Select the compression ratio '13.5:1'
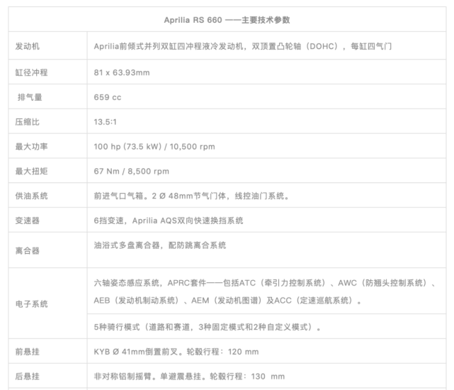Viewport: 454px width, 390px height. tap(105, 122)
